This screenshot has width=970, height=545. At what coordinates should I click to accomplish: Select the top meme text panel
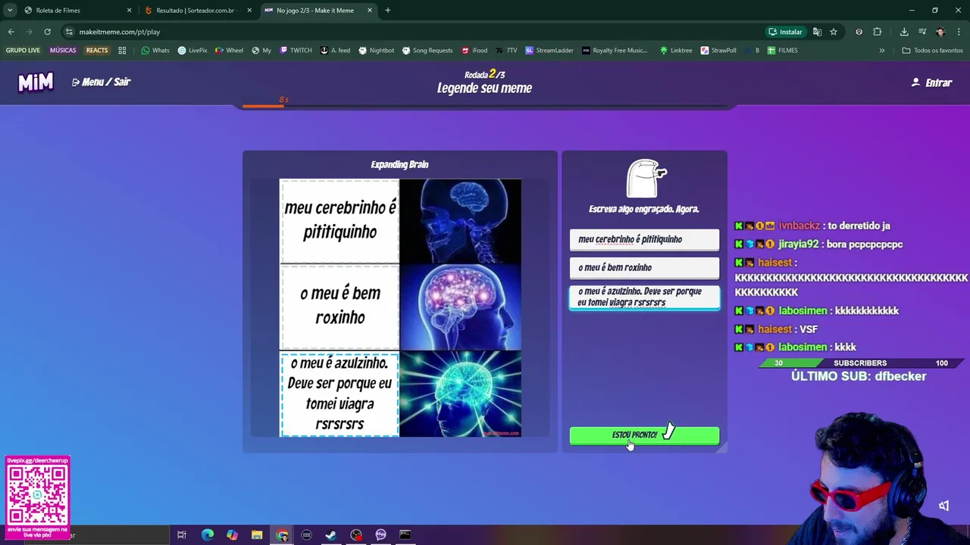pyautogui.click(x=339, y=221)
